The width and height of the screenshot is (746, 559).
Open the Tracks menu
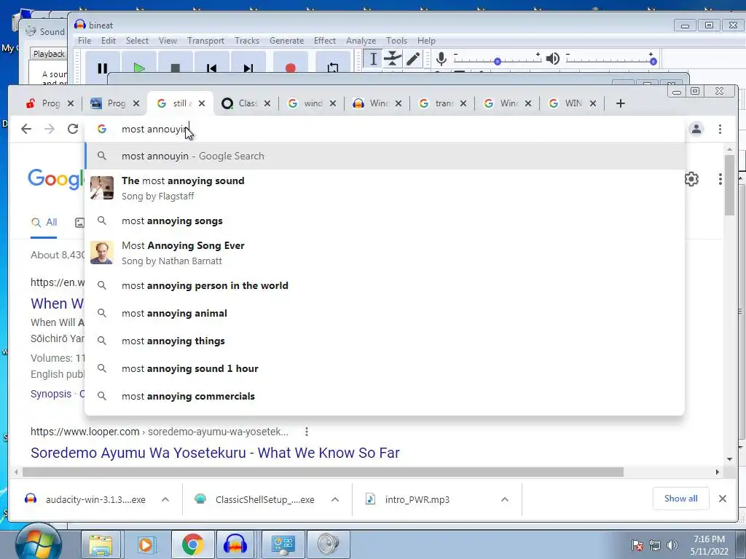point(247,41)
